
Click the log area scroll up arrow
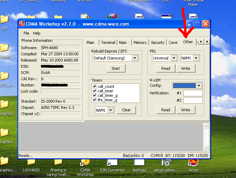pos(206,126)
